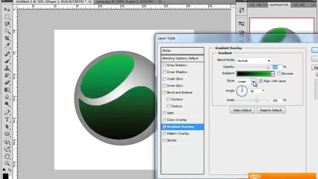
Task: Enable the Color Overlay checkbox
Action: pos(164,120)
